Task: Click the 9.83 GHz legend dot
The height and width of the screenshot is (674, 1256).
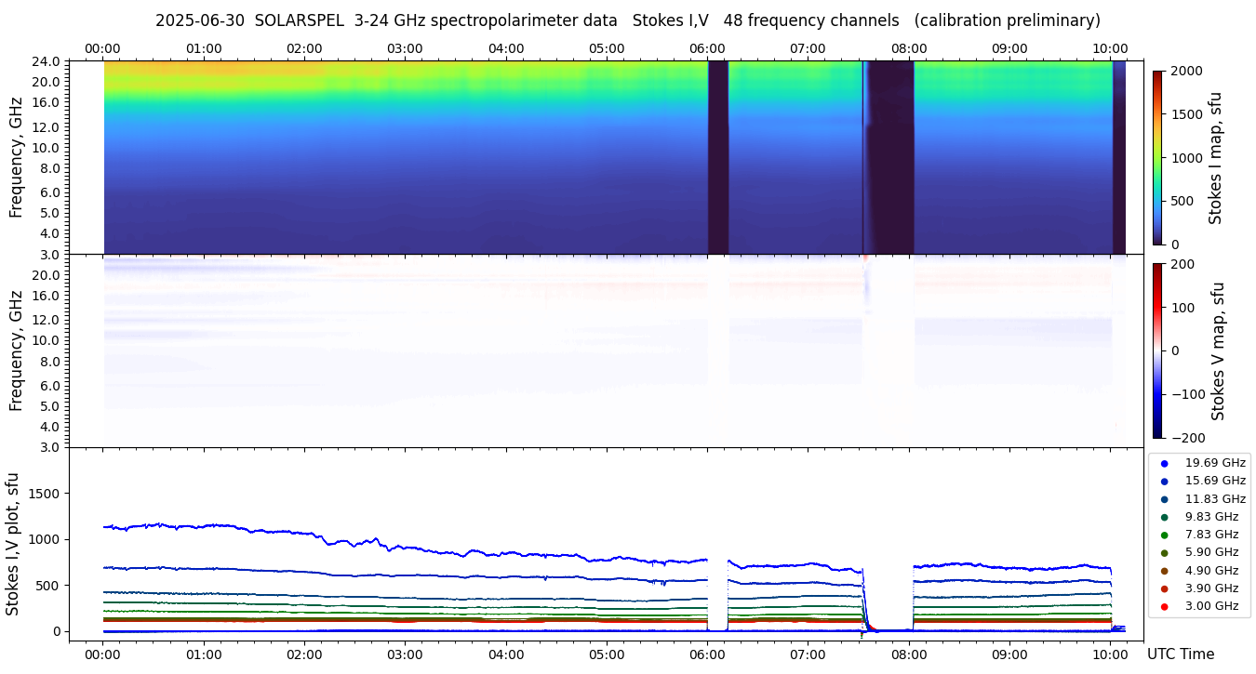Action: point(1164,517)
